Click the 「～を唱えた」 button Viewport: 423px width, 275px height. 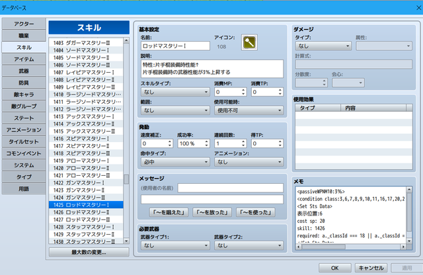point(169,212)
